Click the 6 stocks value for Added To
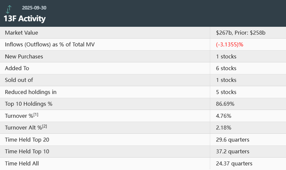The image size is (286, 170). pyautogui.click(x=226, y=68)
